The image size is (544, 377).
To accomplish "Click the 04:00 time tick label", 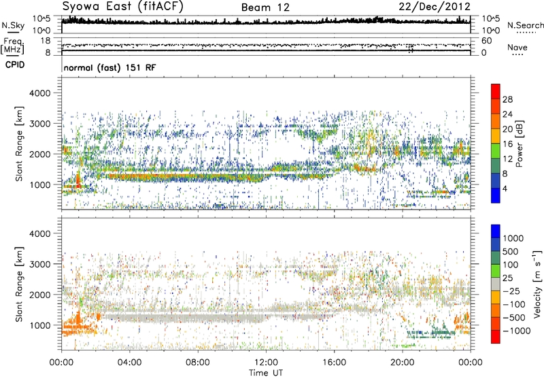I will (x=129, y=363).
